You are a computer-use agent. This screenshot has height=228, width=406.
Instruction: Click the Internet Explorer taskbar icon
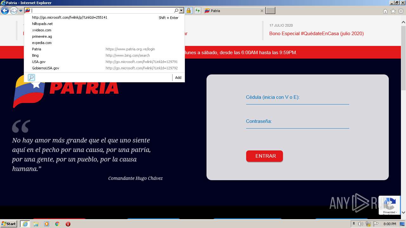[x=25, y=224]
